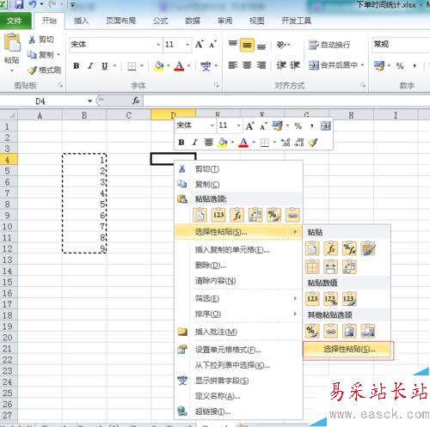
Task: Click Formulas and Number Formatting icon in submenu
Action: tap(349, 249)
